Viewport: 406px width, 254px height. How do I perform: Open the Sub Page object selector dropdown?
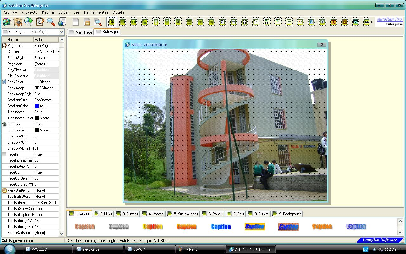click(x=62, y=32)
